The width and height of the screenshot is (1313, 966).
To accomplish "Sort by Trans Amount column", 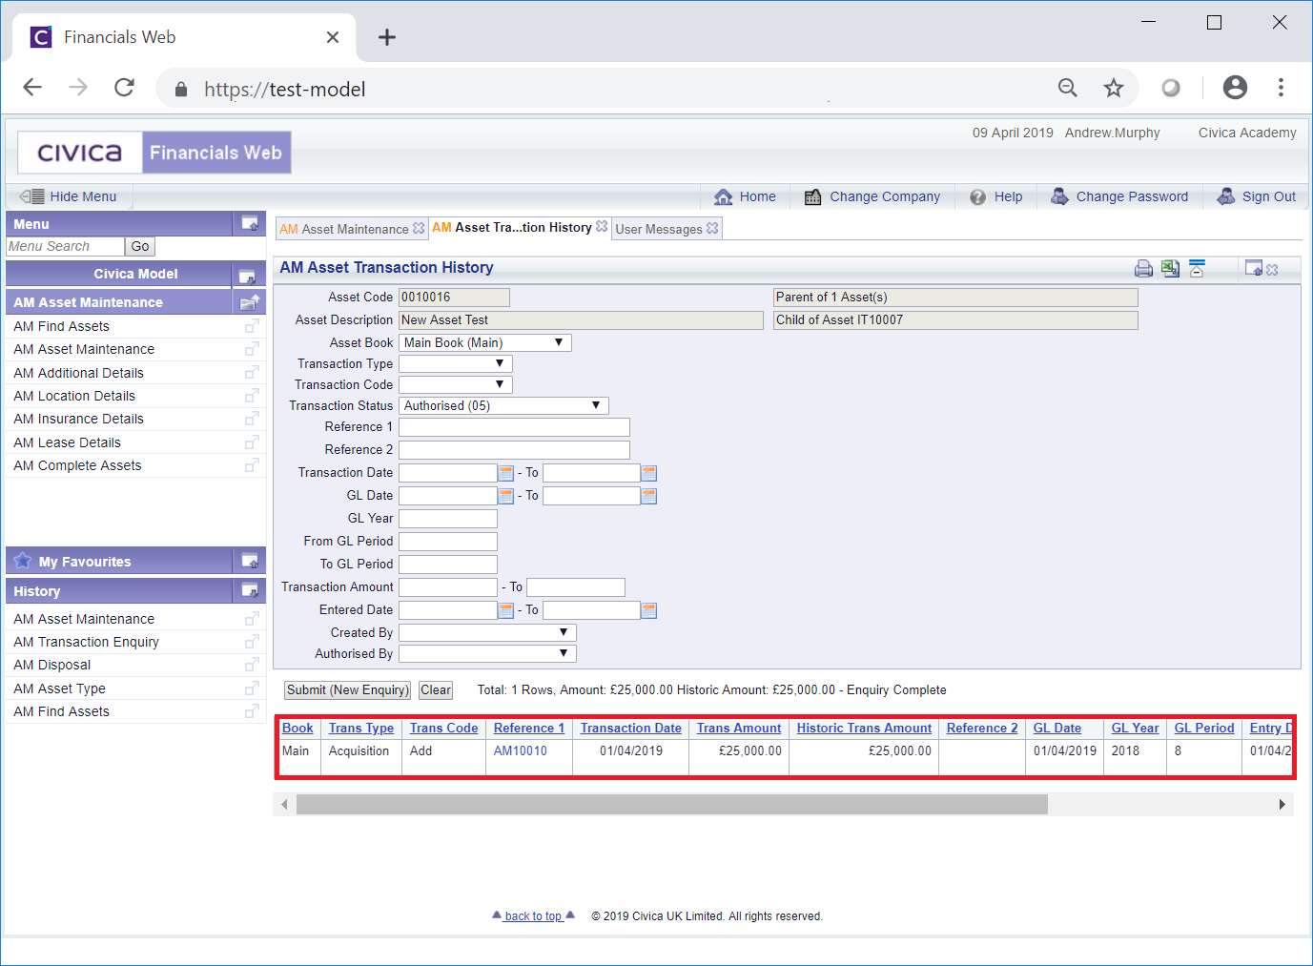I will click(739, 728).
